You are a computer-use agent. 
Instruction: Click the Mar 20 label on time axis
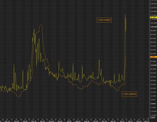coord(34,121)
